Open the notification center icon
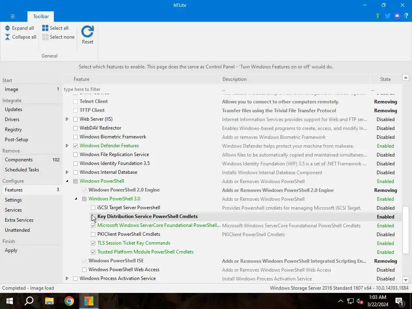 (400, 301)
